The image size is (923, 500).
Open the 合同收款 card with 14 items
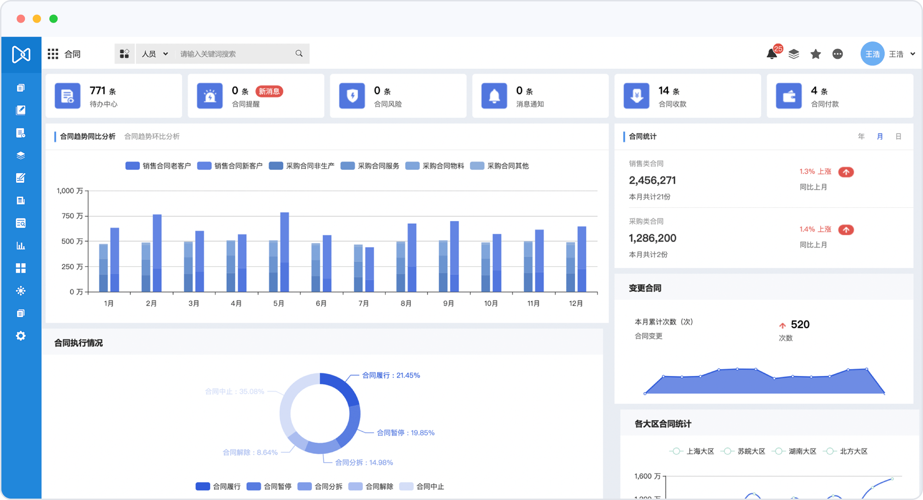pyautogui.click(x=687, y=96)
